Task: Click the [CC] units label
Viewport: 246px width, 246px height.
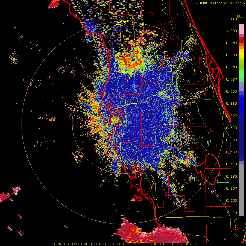Action: [233, 19]
